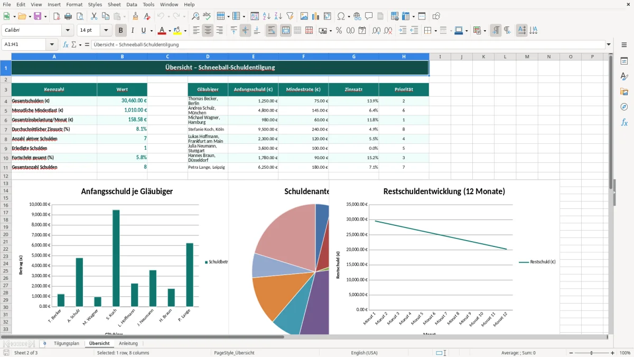Open the Data menu
Image resolution: width=634 pixels, height=357 pixels.
[x=132, y=4]
